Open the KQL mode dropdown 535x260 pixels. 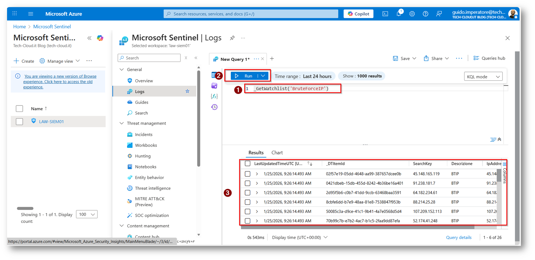tap(483, 77)
